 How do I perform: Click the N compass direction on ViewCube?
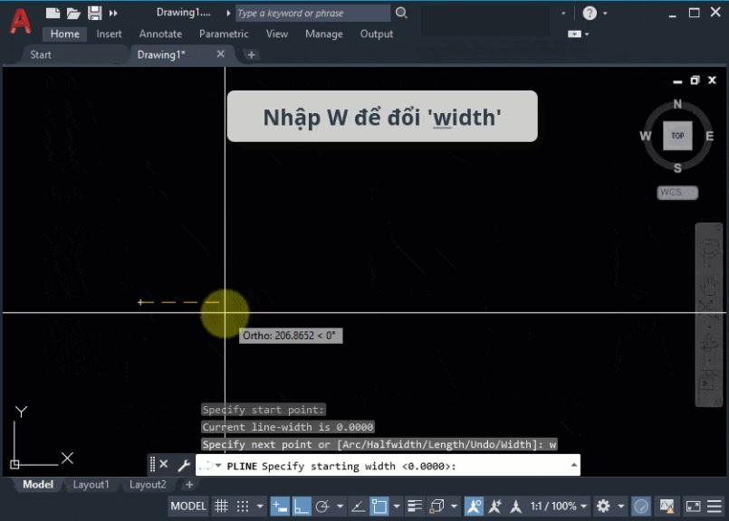pyautogui.click(x=677, y=104)
